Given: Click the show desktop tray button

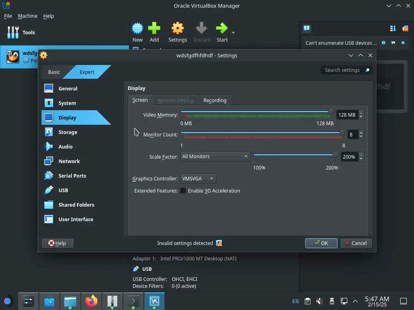Looking at the screenshot, I should [403, 301].
